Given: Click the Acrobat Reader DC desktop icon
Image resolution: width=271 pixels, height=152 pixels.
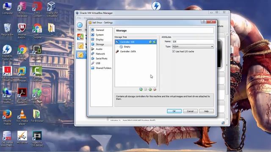Looking at the screenshot, I should 22,96.
